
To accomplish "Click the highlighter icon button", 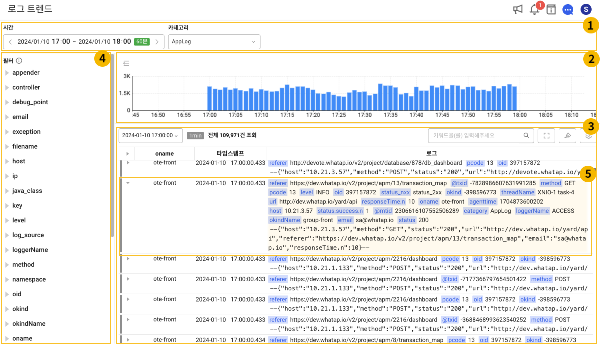I will (x=567, y=135).
